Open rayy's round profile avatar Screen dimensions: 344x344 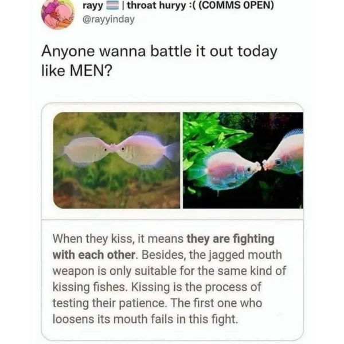click(58, 14)
